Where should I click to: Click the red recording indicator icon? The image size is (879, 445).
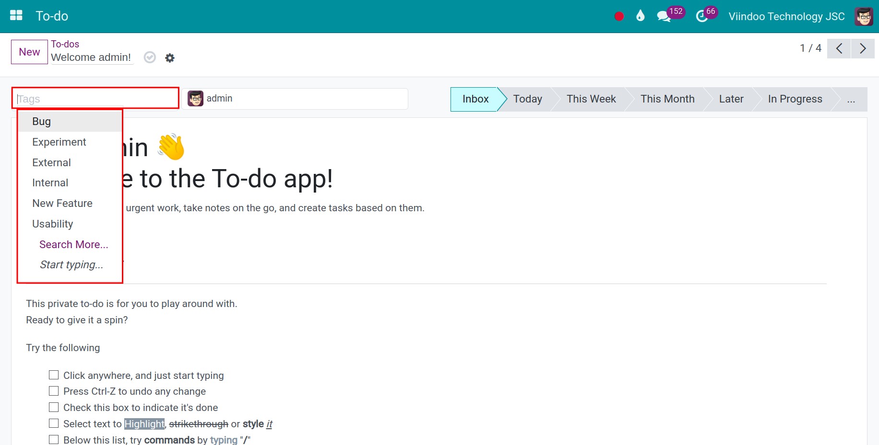pyautogui.click(x=618, y=16)
